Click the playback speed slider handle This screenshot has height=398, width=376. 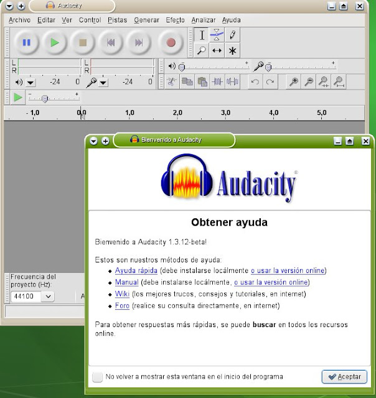tap(45, 99)
